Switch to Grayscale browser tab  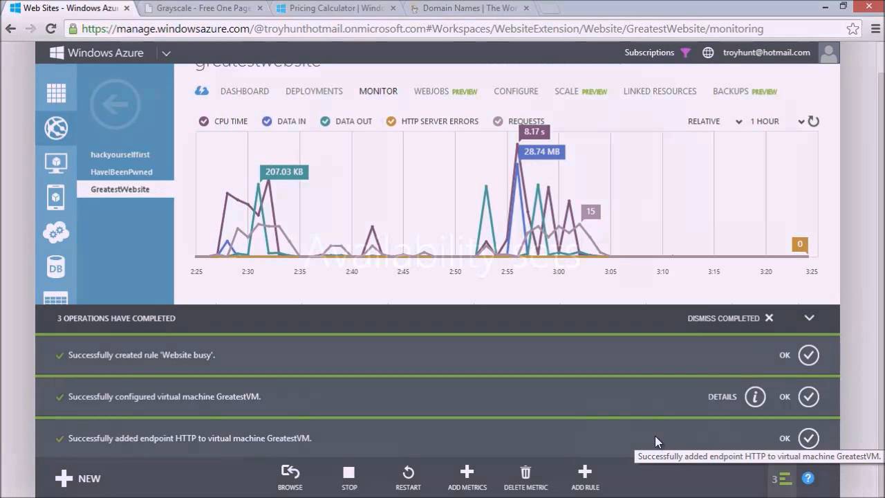pos(204,8)
